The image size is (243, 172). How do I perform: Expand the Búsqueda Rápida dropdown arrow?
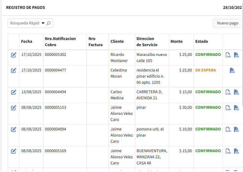coord(43,23)
